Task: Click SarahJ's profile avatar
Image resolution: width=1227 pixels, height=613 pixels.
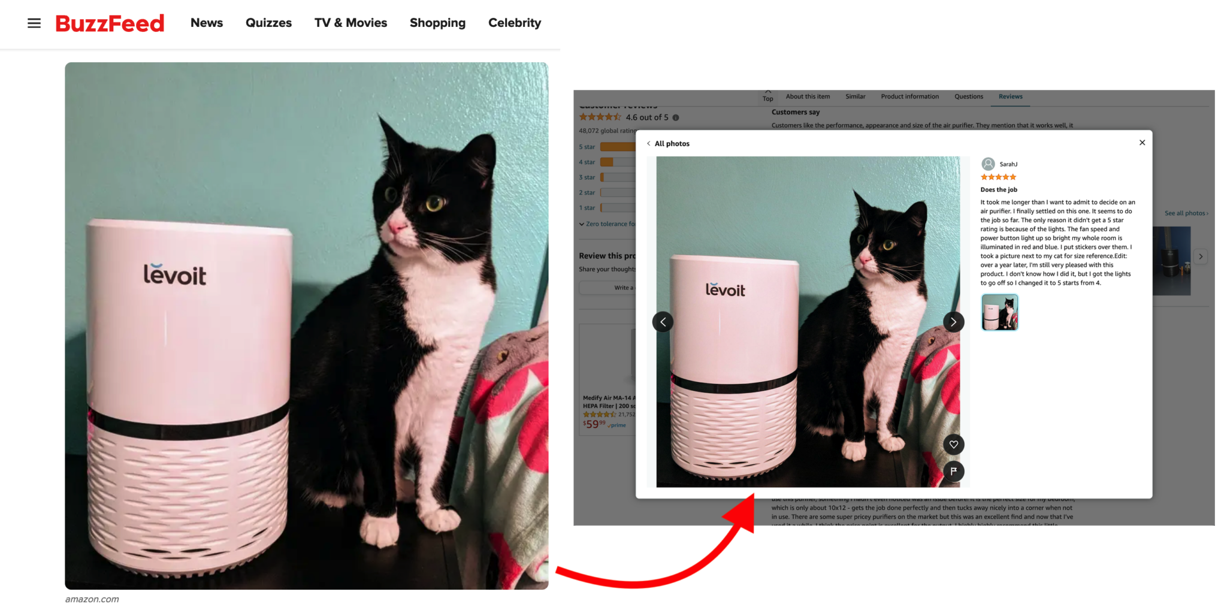Action: point(988,164)
